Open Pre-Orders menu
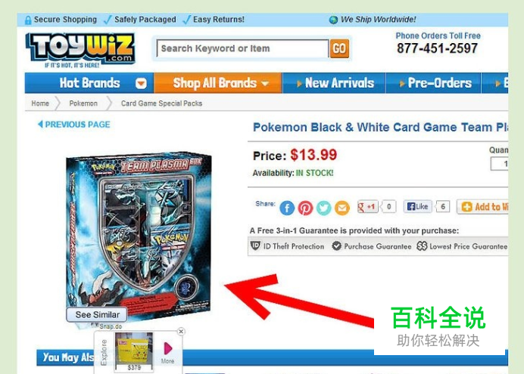This screenshot has width=524, height=374. [x=434, y=82]
